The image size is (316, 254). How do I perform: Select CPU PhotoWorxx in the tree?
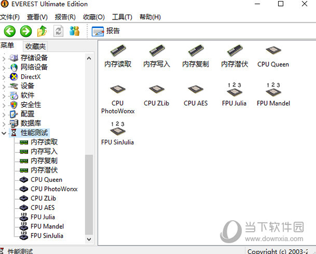(54, 189)
